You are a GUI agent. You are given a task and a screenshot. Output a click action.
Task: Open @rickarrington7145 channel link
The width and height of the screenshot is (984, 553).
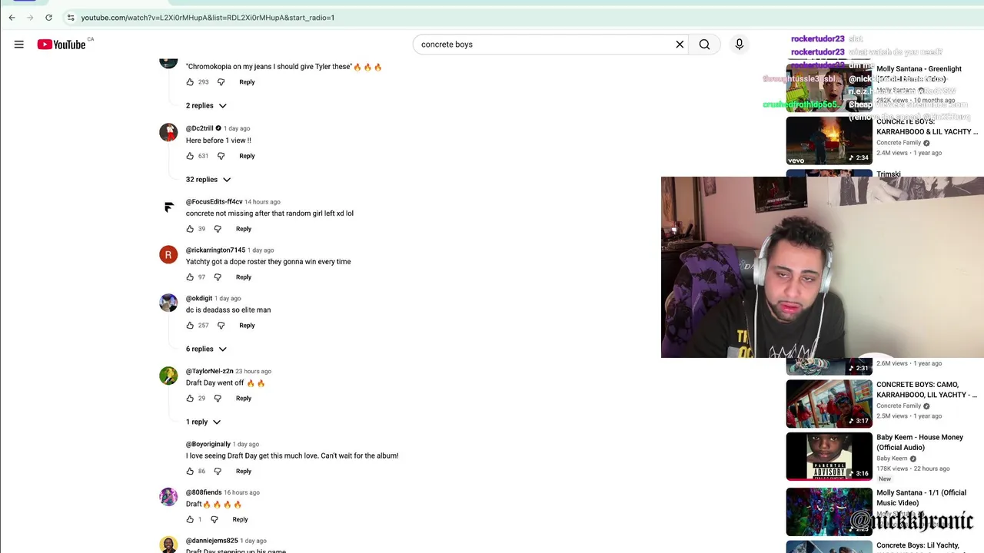[x=216, y=250]
